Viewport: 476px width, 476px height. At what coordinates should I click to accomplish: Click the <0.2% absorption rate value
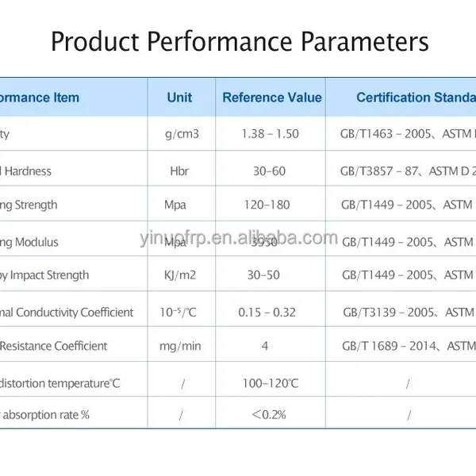(269, 415)
